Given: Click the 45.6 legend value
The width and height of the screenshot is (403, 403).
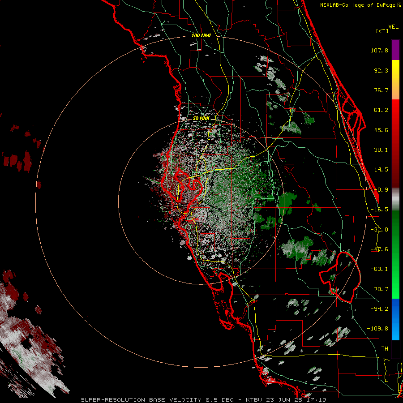Looking at the screenshot, I should 381,130.
